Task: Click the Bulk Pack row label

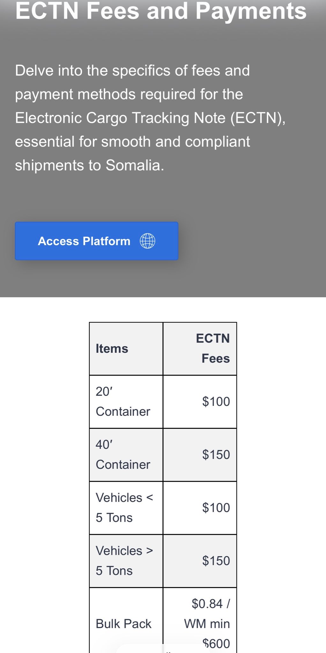Action: pyautogui.click(x=123, y=624)
